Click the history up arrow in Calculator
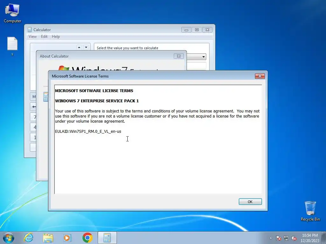 (x=79, y=47)
